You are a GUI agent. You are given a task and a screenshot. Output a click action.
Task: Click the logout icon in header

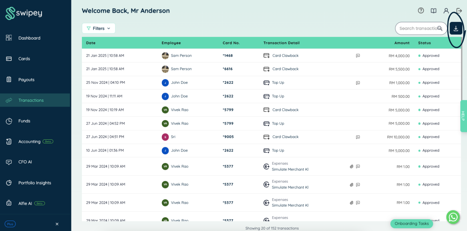(459, 10)
